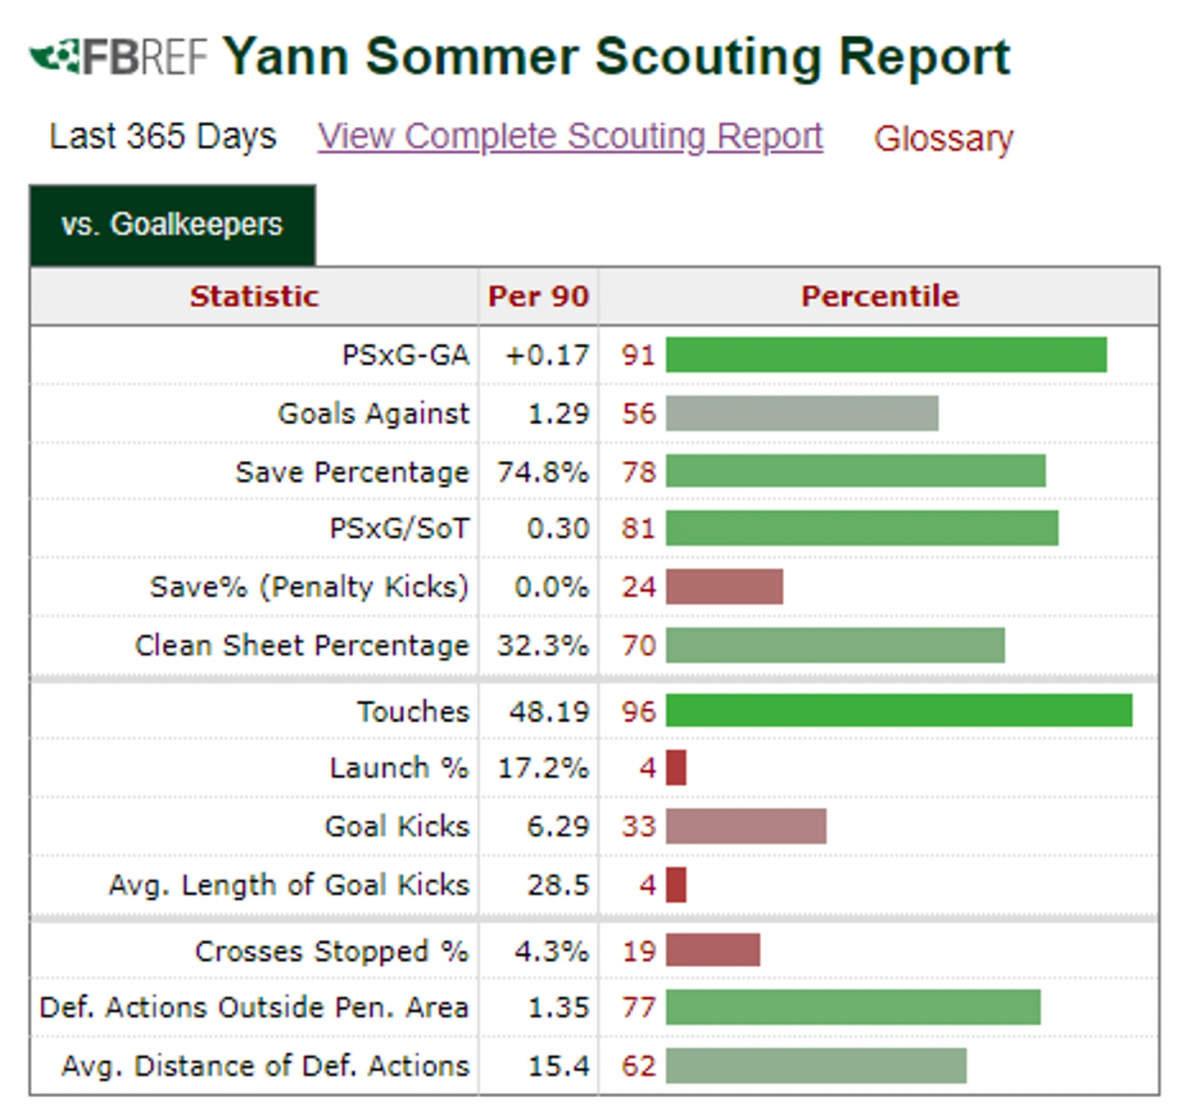The image size is (1196, 1111).
Task: Click the green PSxG-GA percentile bar
Action: click(x=886, y=355)
